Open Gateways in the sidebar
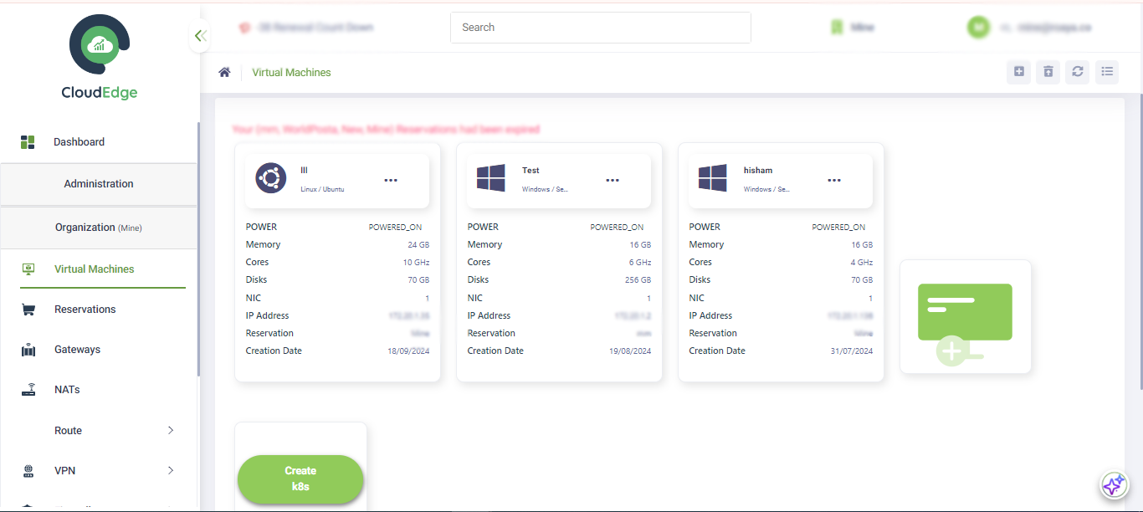This screenshot has height=512, width=1143. point(77,350)
